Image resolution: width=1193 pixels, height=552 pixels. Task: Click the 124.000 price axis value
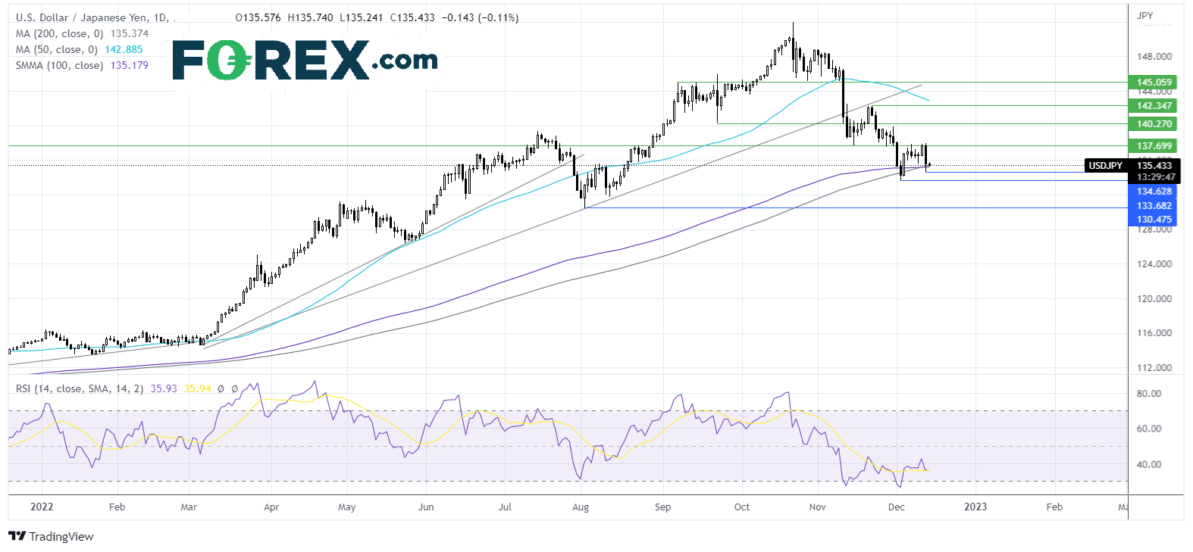point(1154,264)
